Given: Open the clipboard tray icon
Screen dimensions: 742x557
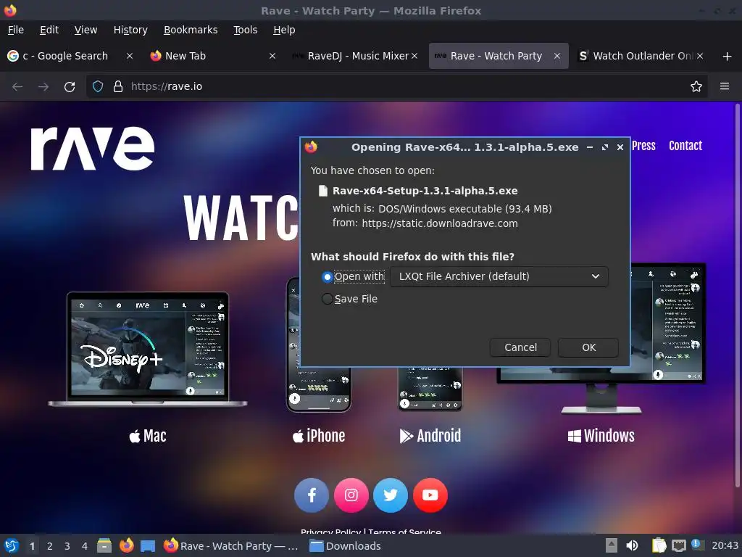Looking at the screenshot, I should (659, 546).
